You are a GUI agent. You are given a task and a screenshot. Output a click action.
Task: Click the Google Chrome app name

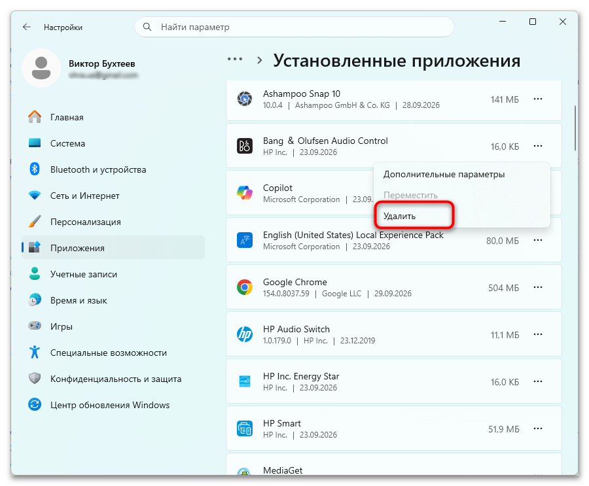click(x=295, y=282)
